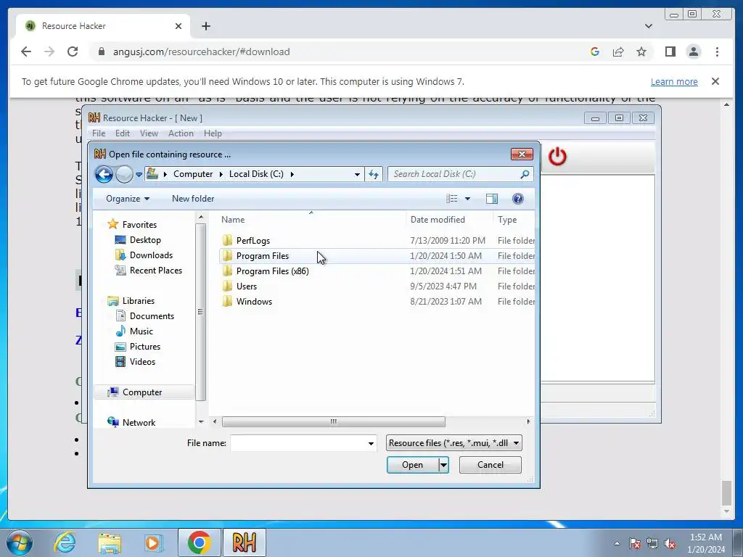Open the Documents library
This screenshot has width=743, height=557.
[x=151, y=316]
